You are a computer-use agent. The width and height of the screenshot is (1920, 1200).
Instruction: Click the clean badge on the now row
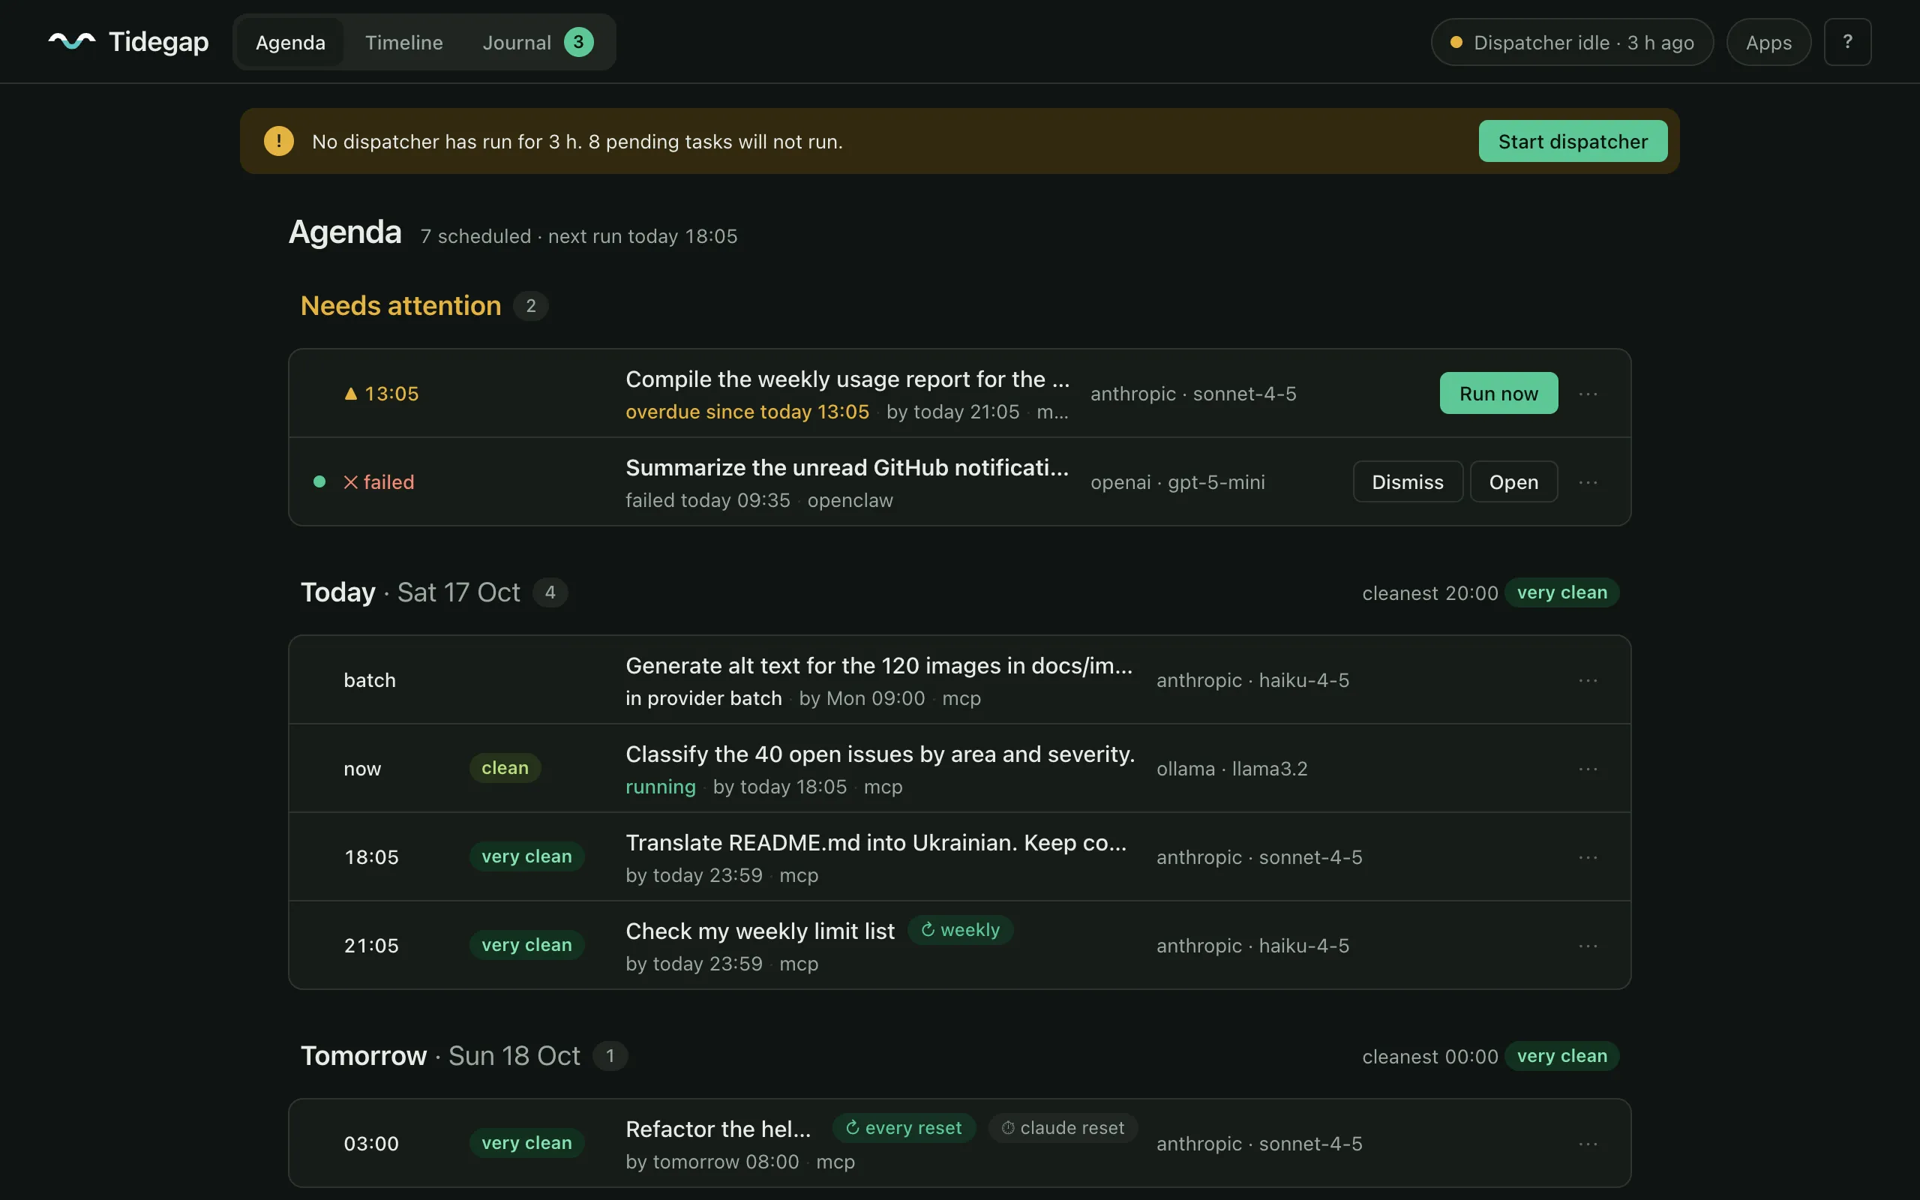pos(505,767)
